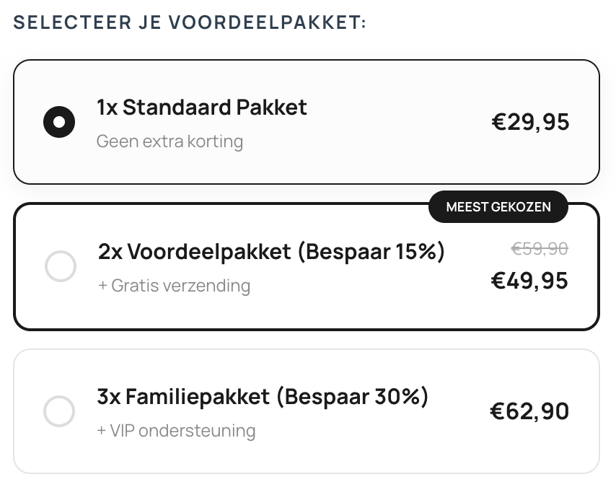Click the "(Bespaar 15%)" savings label
Image resolution: width=616 pixels, height=495 pixels.
[x=370, y=252]
